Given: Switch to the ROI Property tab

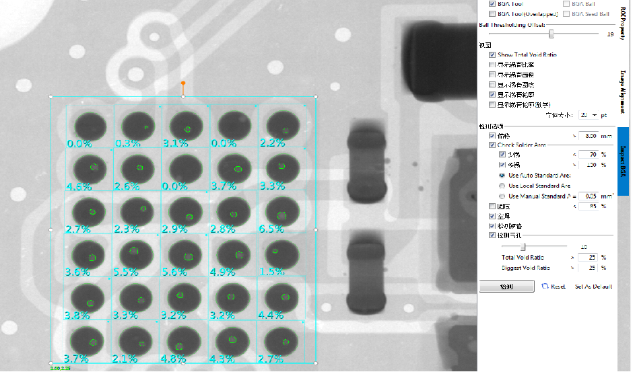Looking at the screenshot, I should pyautogui.click(x=623, y=23).
